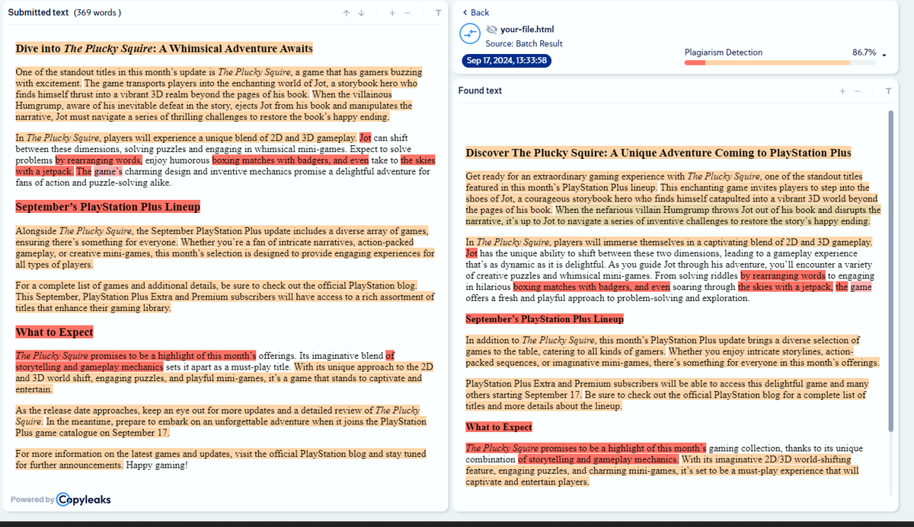914x527 pixels.
Task: Toggle text-only view in Found text panel
Action: point(888,91)
